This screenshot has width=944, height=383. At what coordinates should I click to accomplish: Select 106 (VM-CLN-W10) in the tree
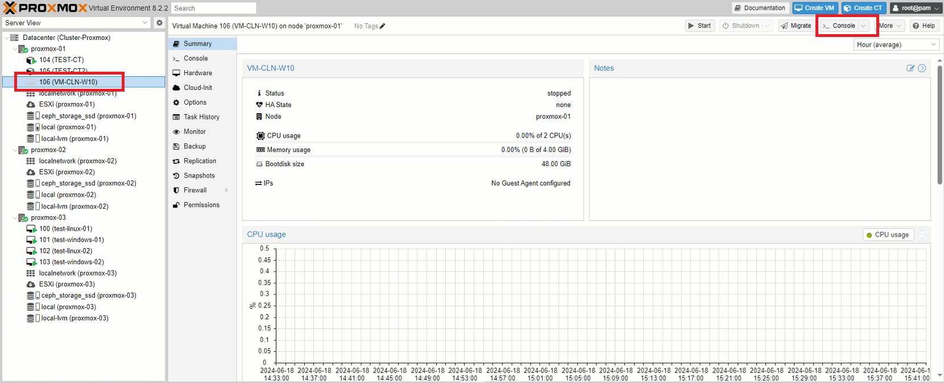(84, 83)
